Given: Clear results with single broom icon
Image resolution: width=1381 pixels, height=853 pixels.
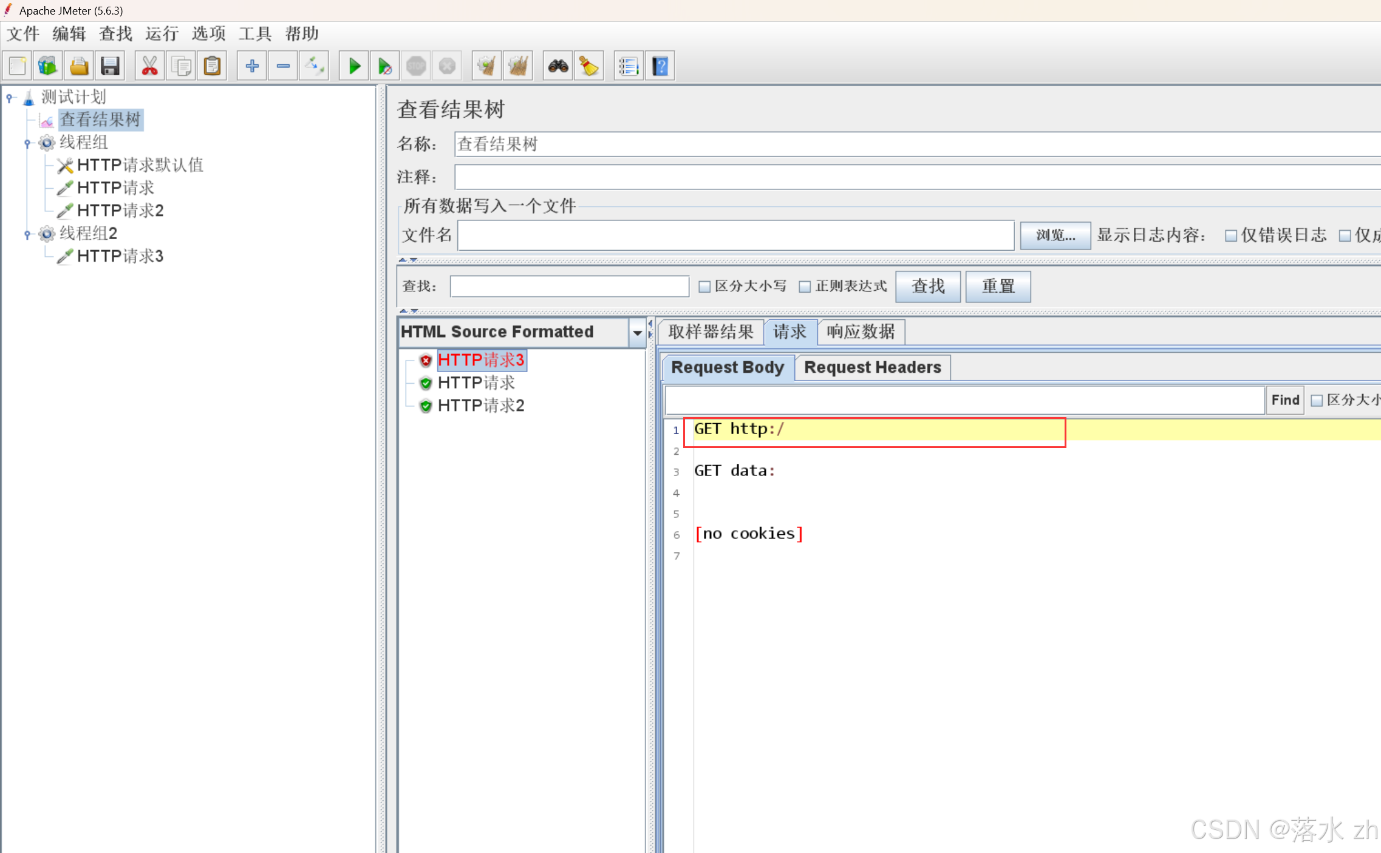Looking at the screenshot, I should tap(487, 66).
